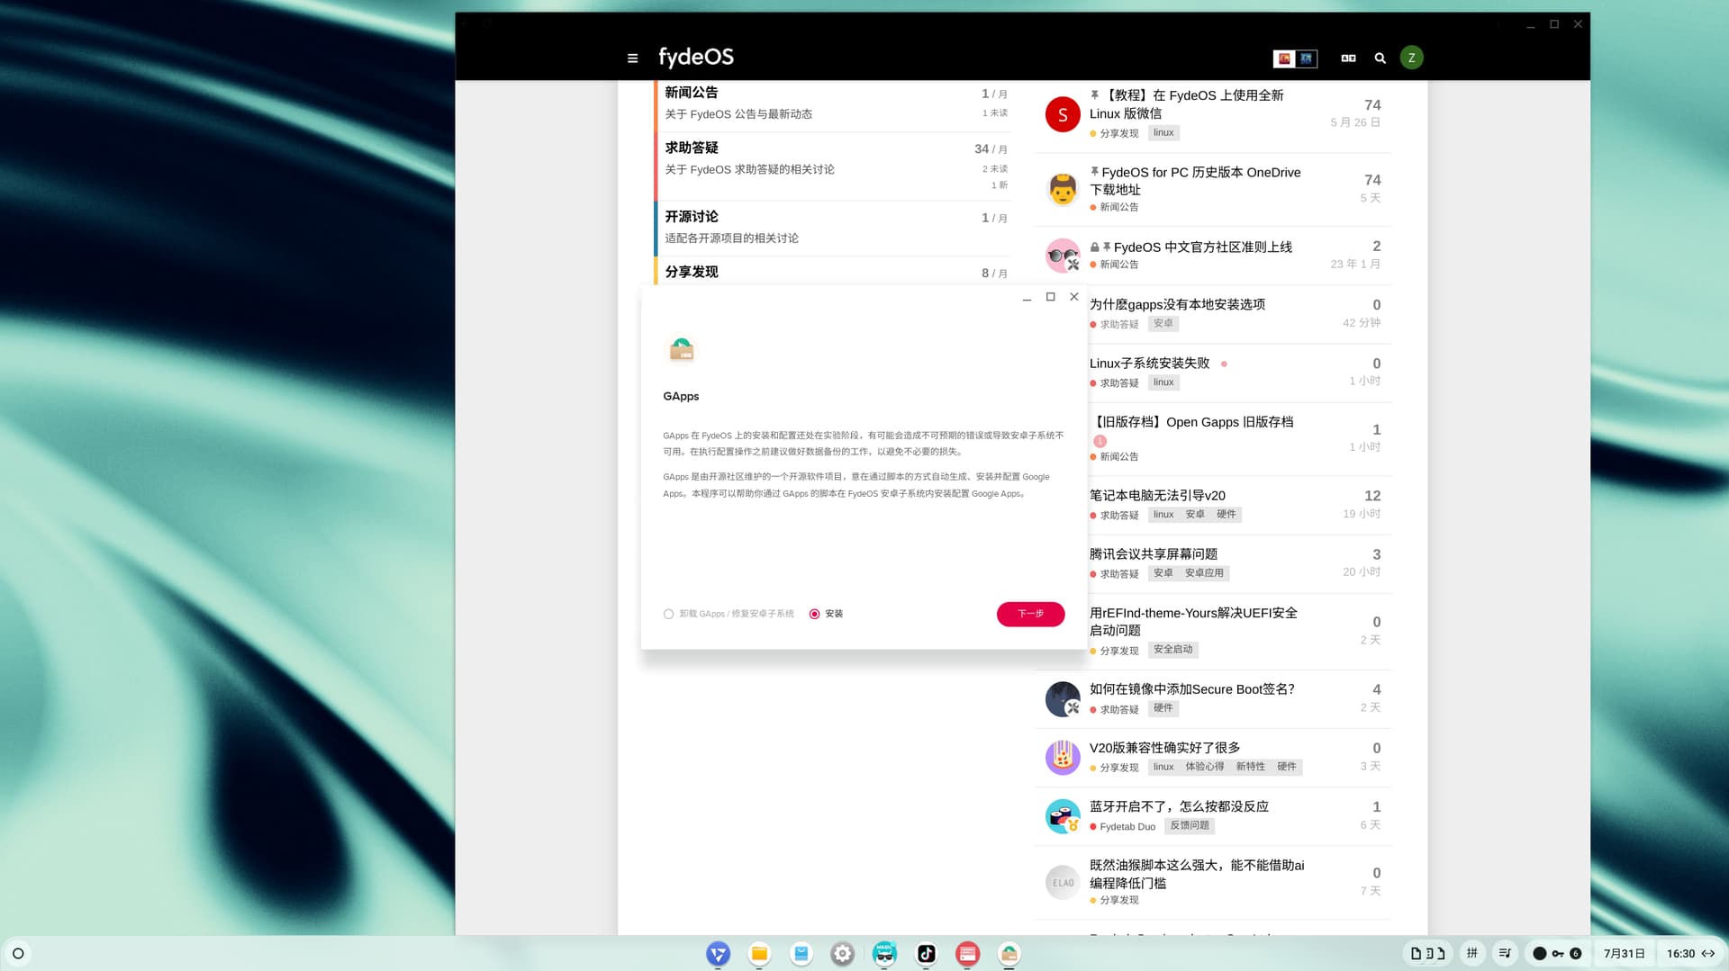
Task: Open topic 为什麽gapps没有本地安装选项
Action: [1177, 304]
